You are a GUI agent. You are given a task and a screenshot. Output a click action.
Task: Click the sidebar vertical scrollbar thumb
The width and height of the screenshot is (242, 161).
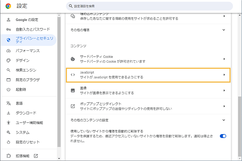59,82
